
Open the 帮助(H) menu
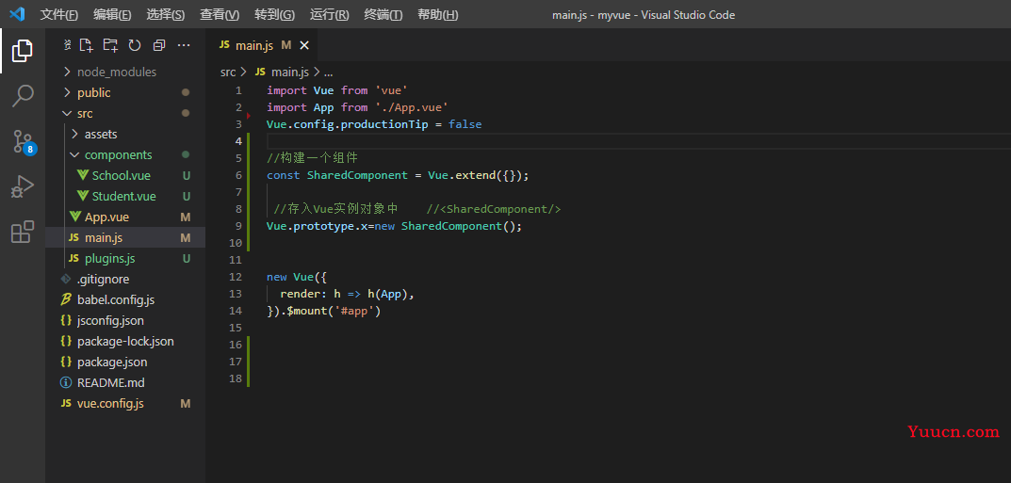438,15
